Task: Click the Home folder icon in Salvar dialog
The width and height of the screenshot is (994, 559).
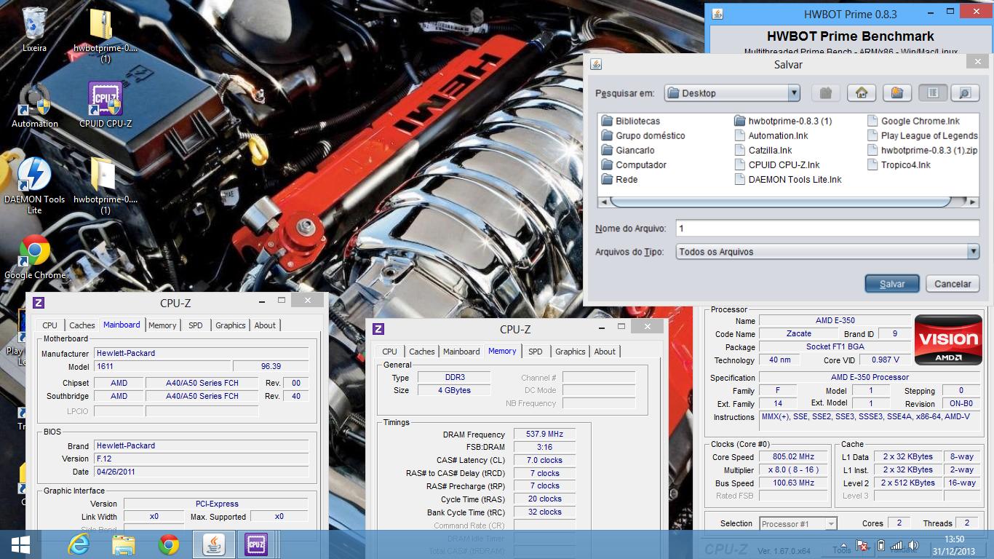Action: [x=862, y=93]
